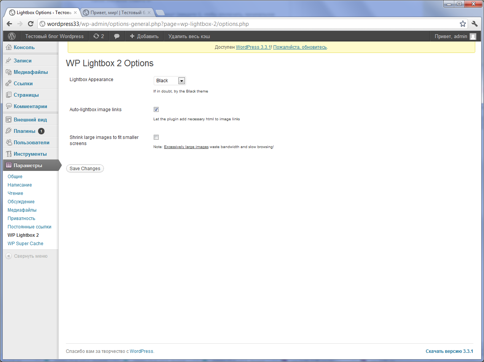Go to Медиафайлы under Параметры submenu
This screenshot has height=362, width=484.
(x=22, y=210)
